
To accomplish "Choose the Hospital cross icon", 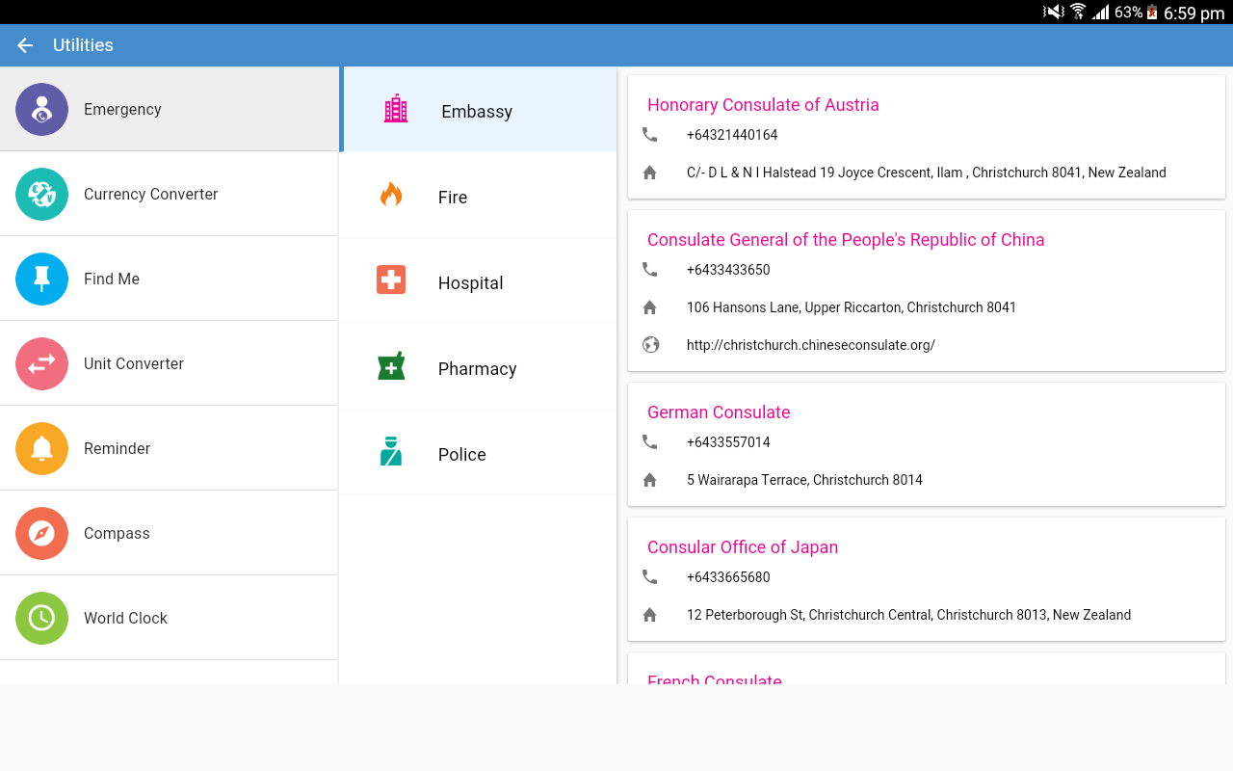I will (391, 280).
